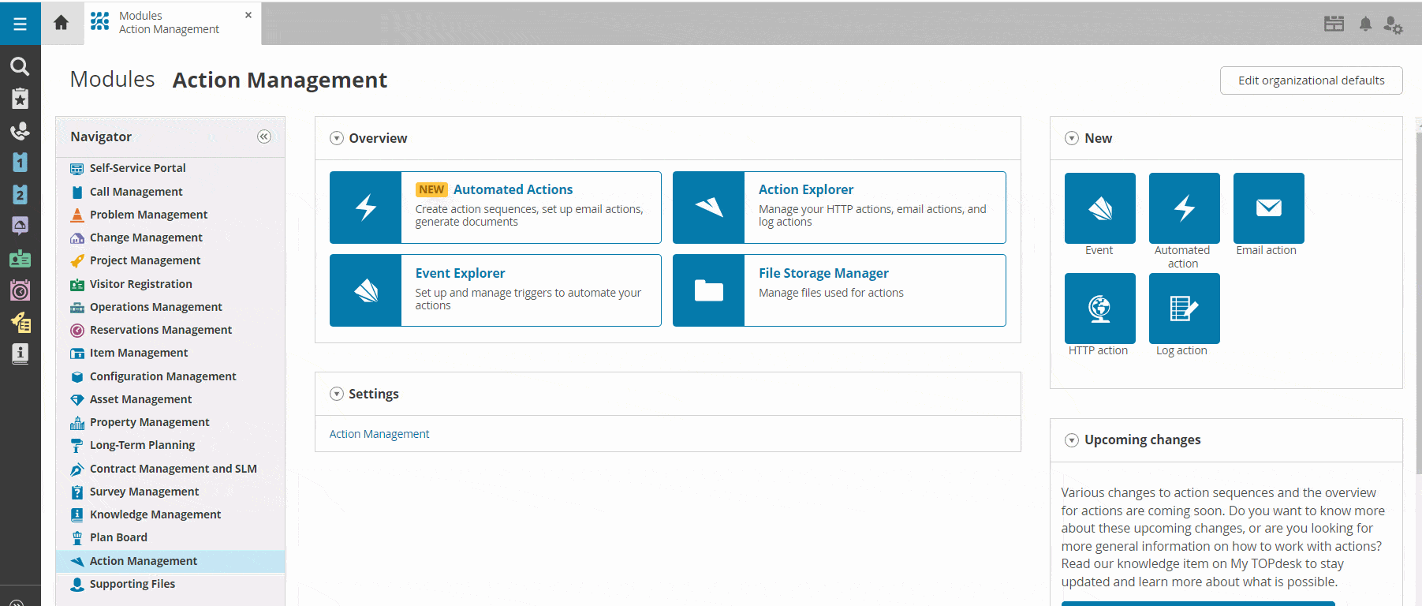Click the Action Management settings link
Viewport: 1422px width, 606px height.
[x=379, y=434]
